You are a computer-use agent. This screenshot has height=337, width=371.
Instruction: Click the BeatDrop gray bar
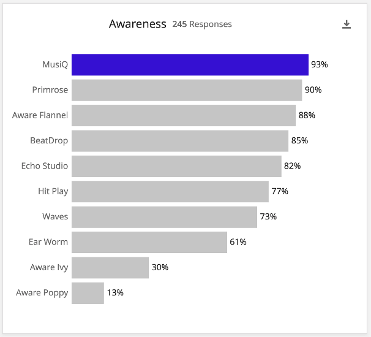click(x=180, y=140)
